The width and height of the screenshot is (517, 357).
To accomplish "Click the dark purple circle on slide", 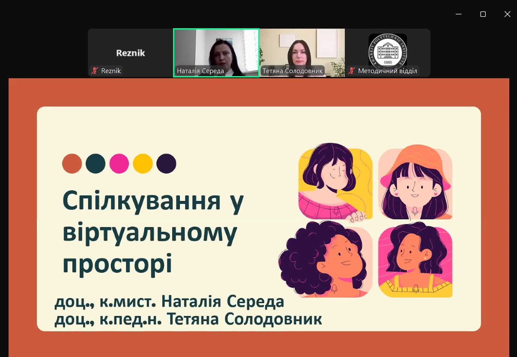I will pos(166,163).
